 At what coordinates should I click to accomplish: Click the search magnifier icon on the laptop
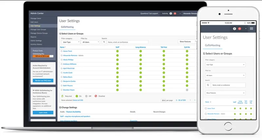pyautogui.click(x=104, y=42)
